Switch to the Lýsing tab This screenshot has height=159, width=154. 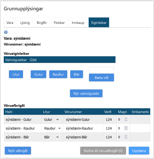pyautogui.click(x=25, y=23)
